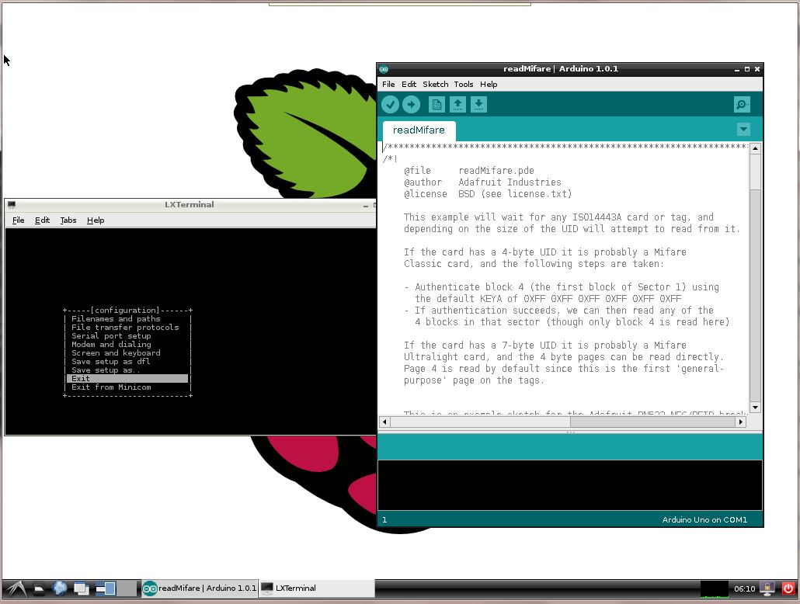Screen dimensions: 800x604
Task: Maximize the Arduino window
Action: pos(747,69)
